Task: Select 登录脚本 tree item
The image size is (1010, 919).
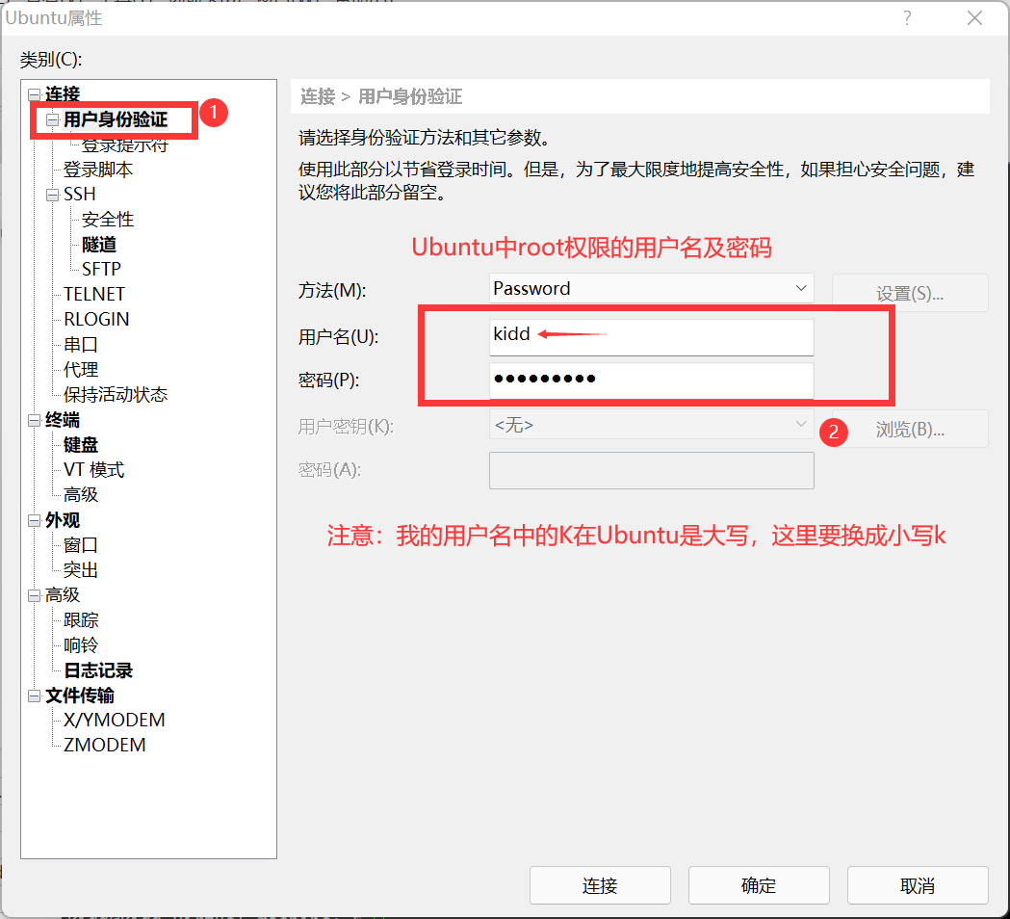Action: click(98, 170)
